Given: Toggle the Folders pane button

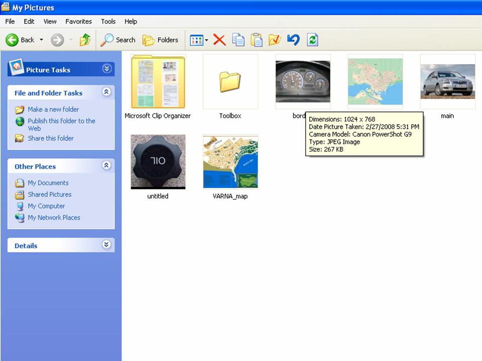Looking at the screenshot, I should pyautogui.click(x=161, y=40).
